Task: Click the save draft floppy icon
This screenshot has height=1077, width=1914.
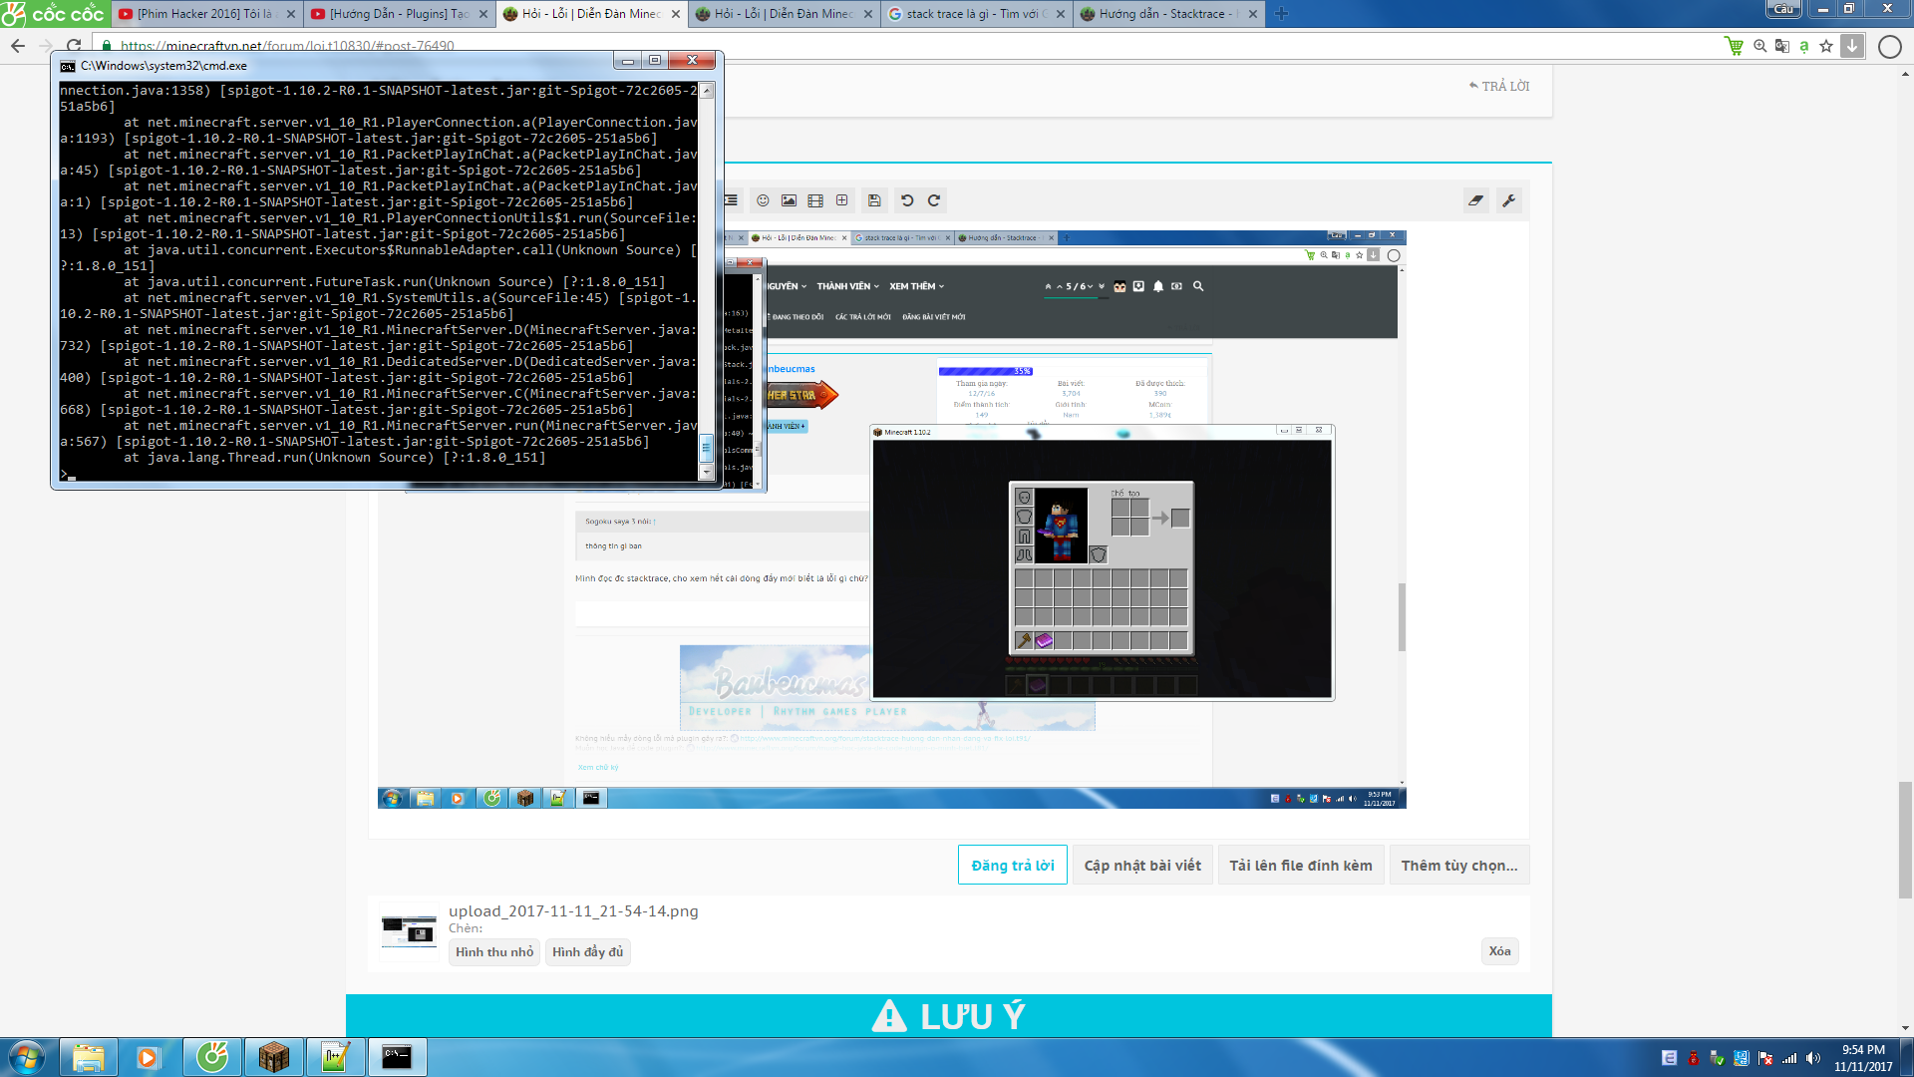Action: click(x=874, y=200)
